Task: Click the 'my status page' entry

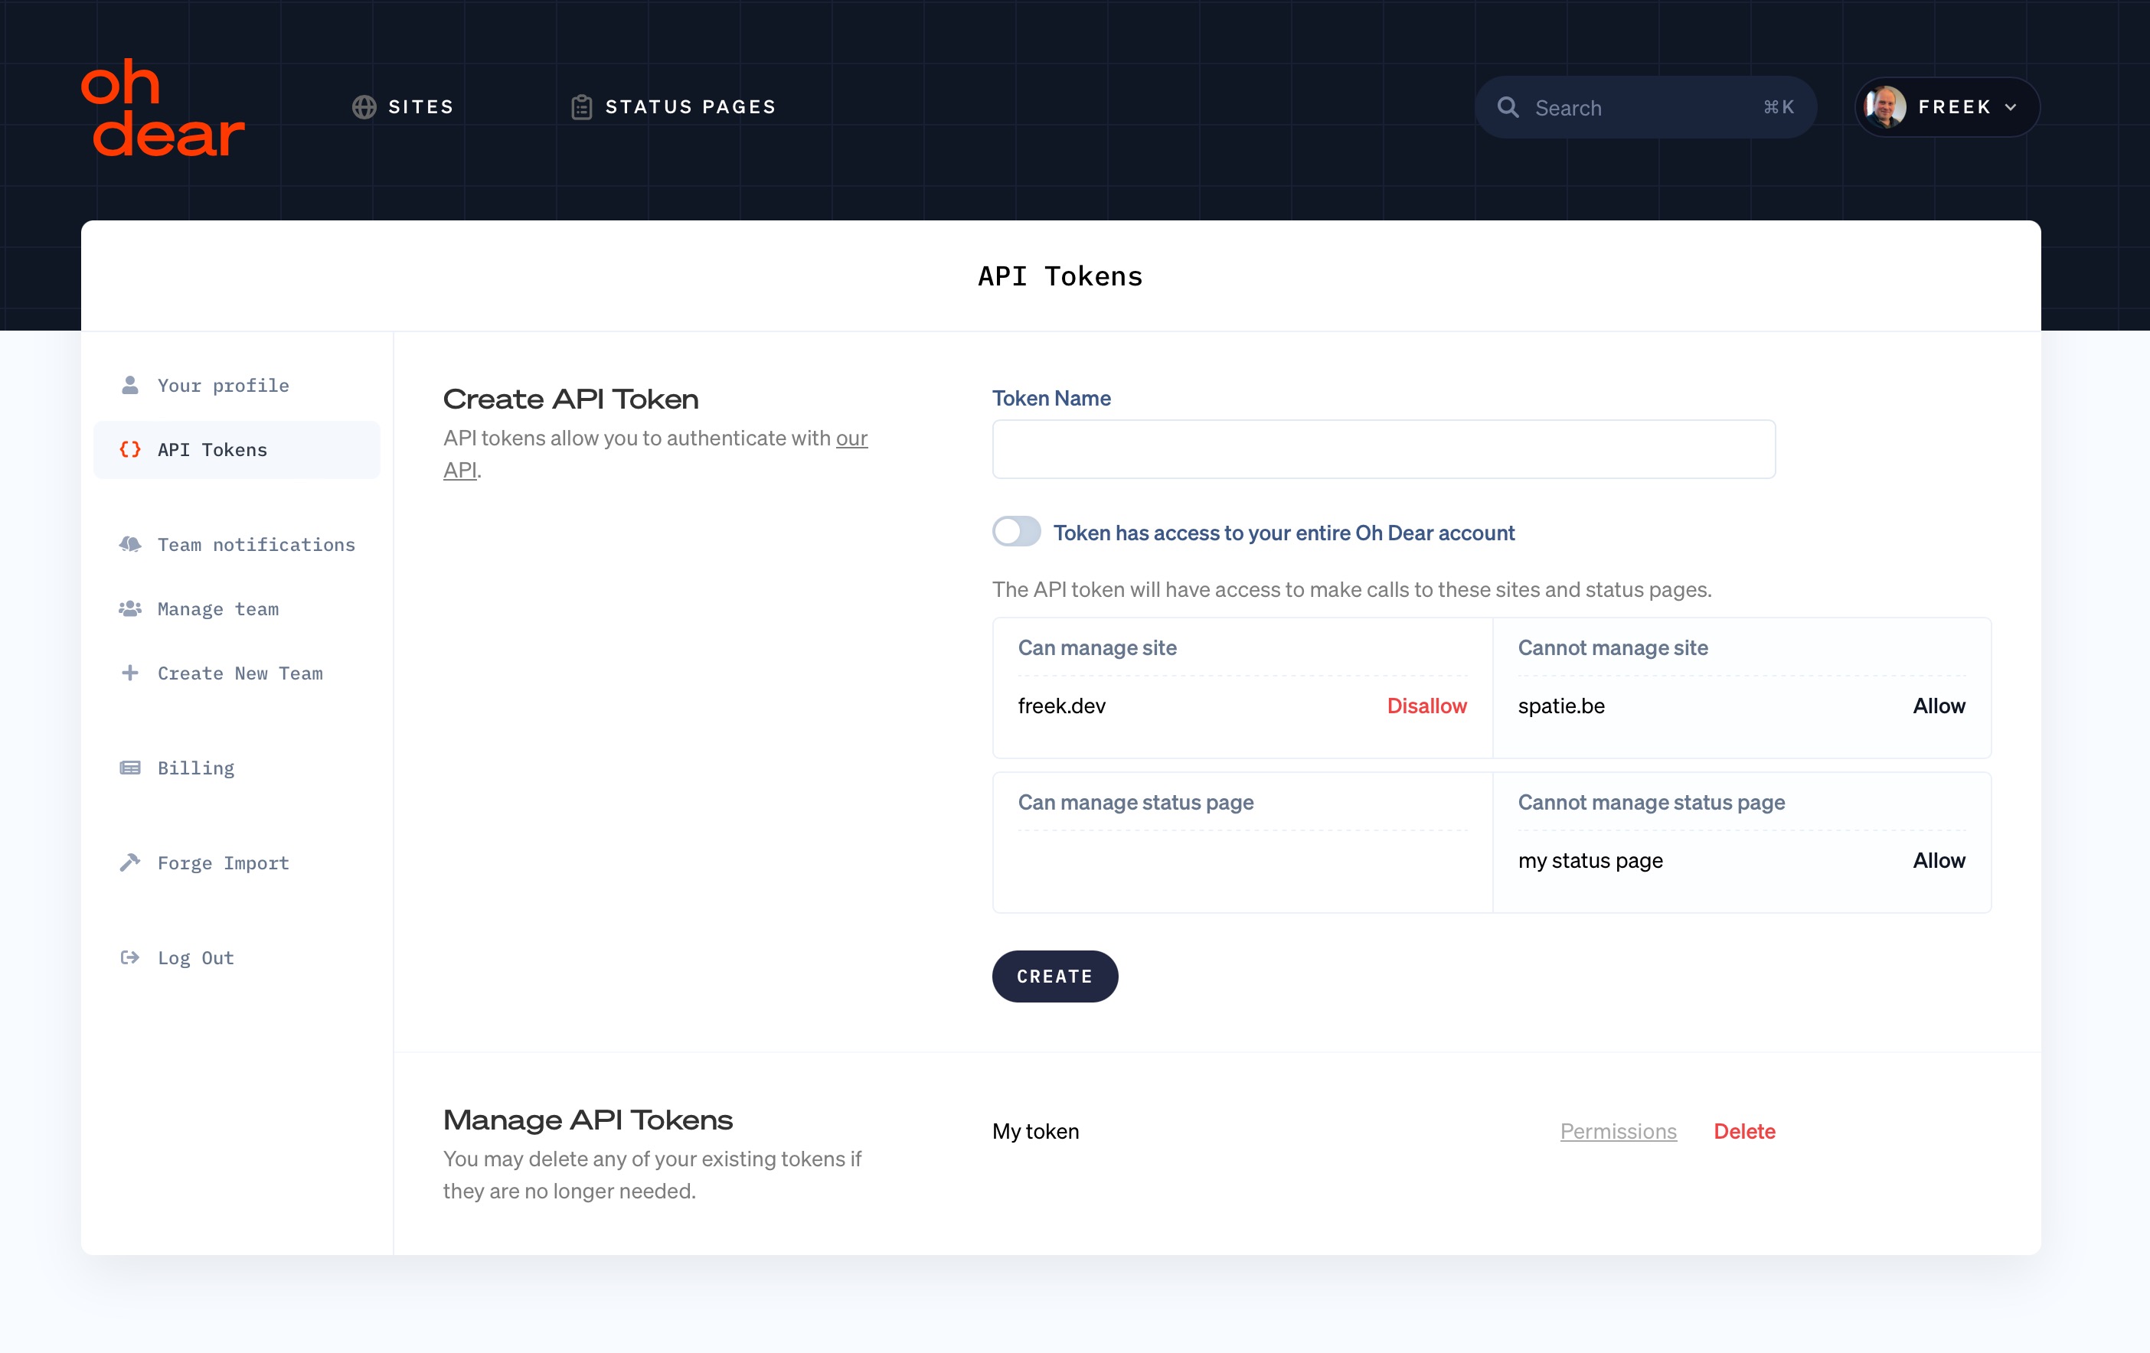Action: 1590,859
